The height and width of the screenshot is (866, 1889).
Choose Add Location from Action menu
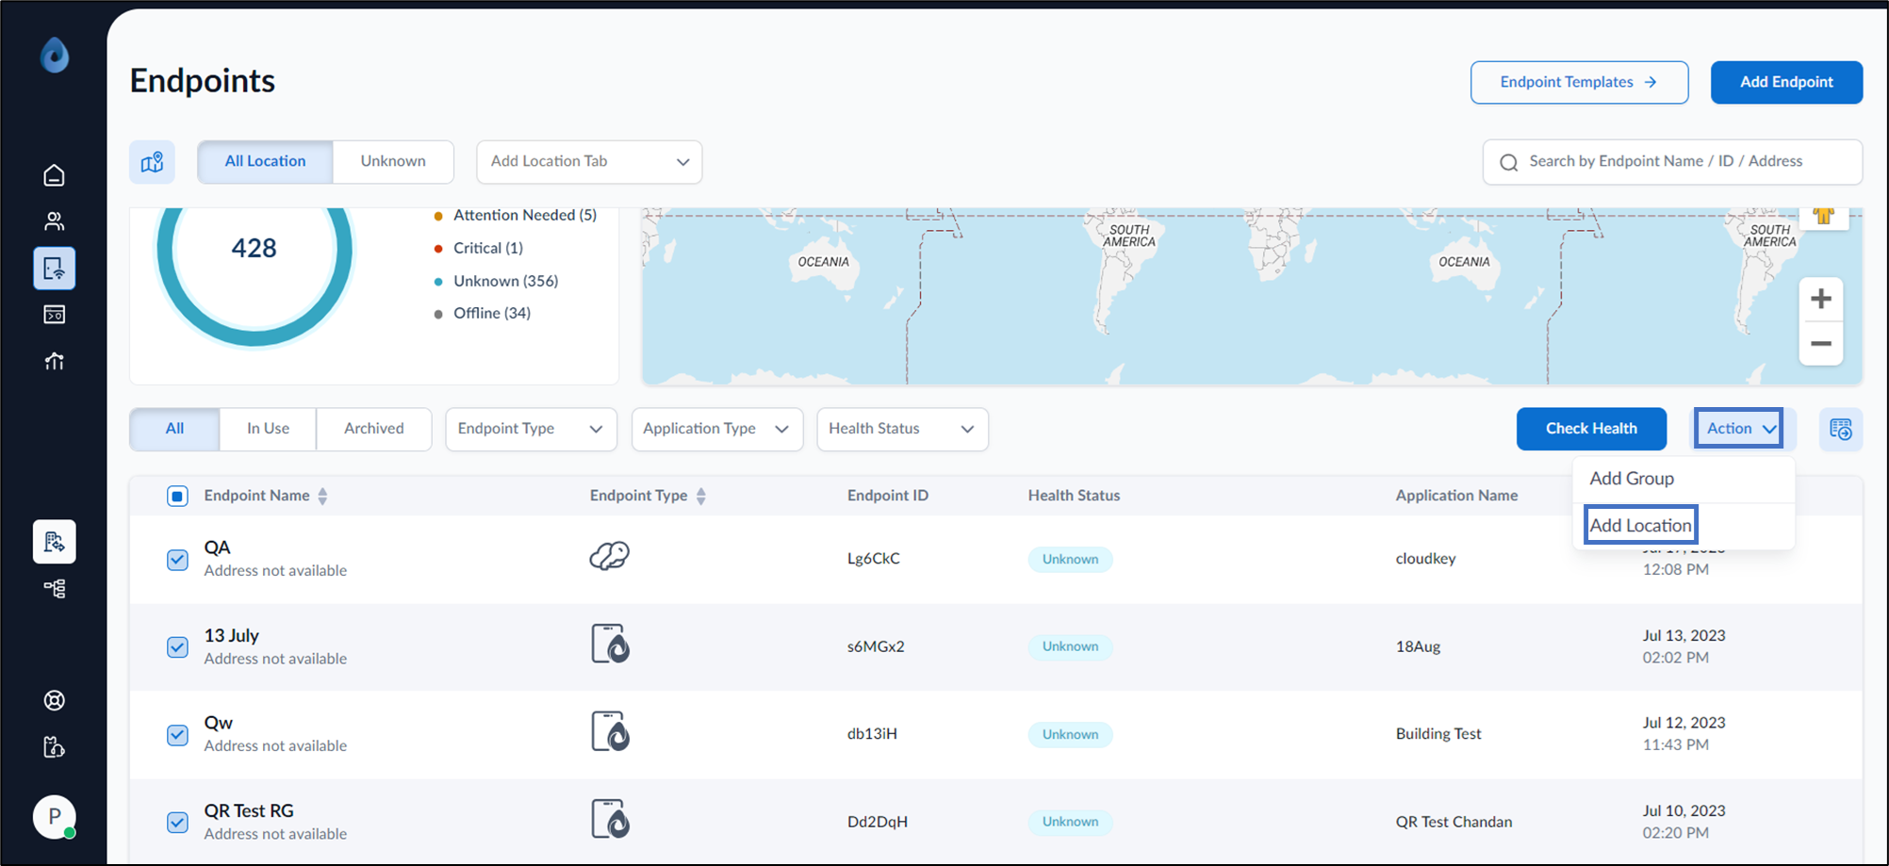[1640, 526]
